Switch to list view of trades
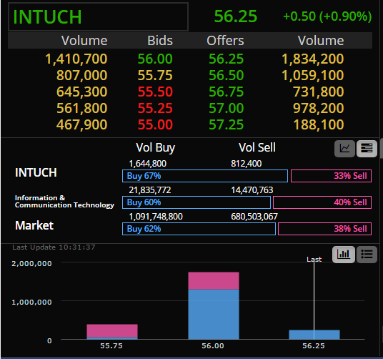This screenshot has width=383, height=359. pos(367,255)
